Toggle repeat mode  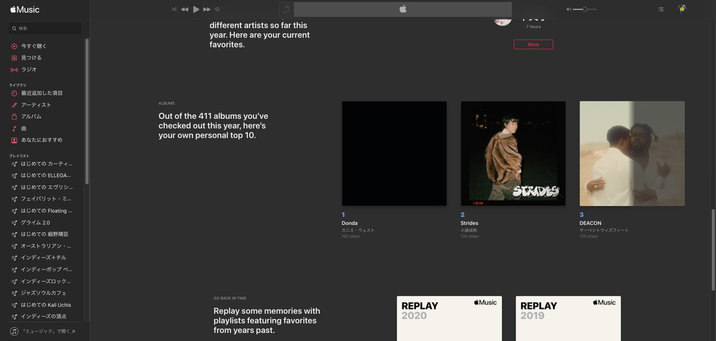218,10
